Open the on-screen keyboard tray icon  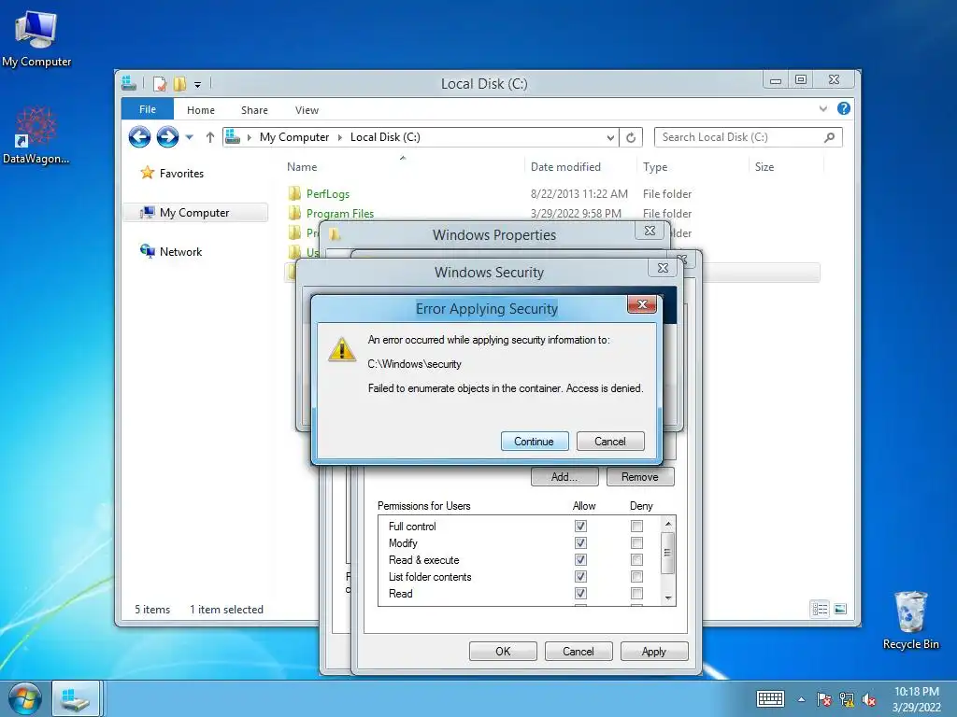(x=770, y=698)
